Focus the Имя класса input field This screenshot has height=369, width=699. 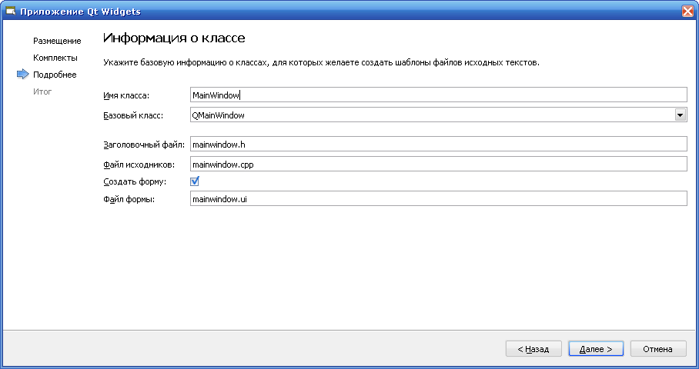tap(438, 95)
